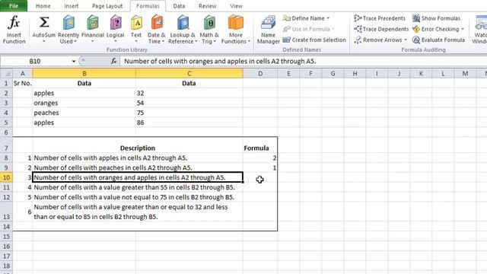487x274 pixels.
Task: Open Lookup & Reference functions
Action: 183,30
